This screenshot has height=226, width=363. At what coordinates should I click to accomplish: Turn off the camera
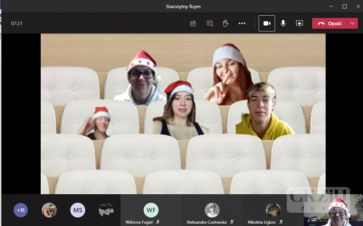(267, 23)
